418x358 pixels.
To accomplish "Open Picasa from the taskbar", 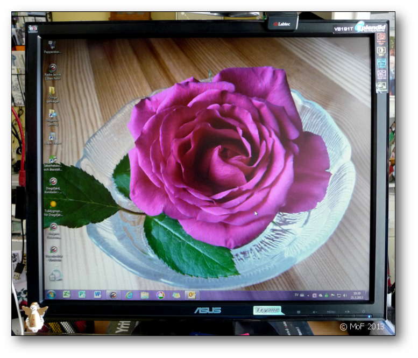I will [x=160, y=294].
